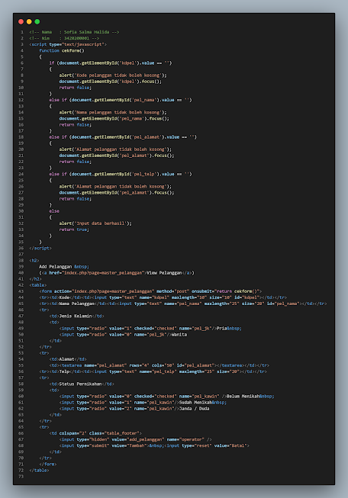This screenshot has width=348, height=498.
Task: Click the hidden input value="add_pelanggan" line
Action: (135, 439)
